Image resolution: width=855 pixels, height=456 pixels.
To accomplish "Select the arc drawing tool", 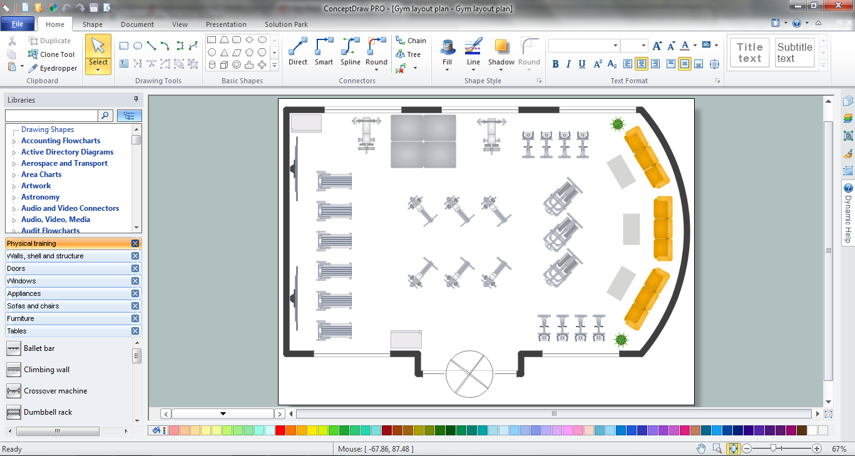I will pyautogui.click(x=165, y=46).
